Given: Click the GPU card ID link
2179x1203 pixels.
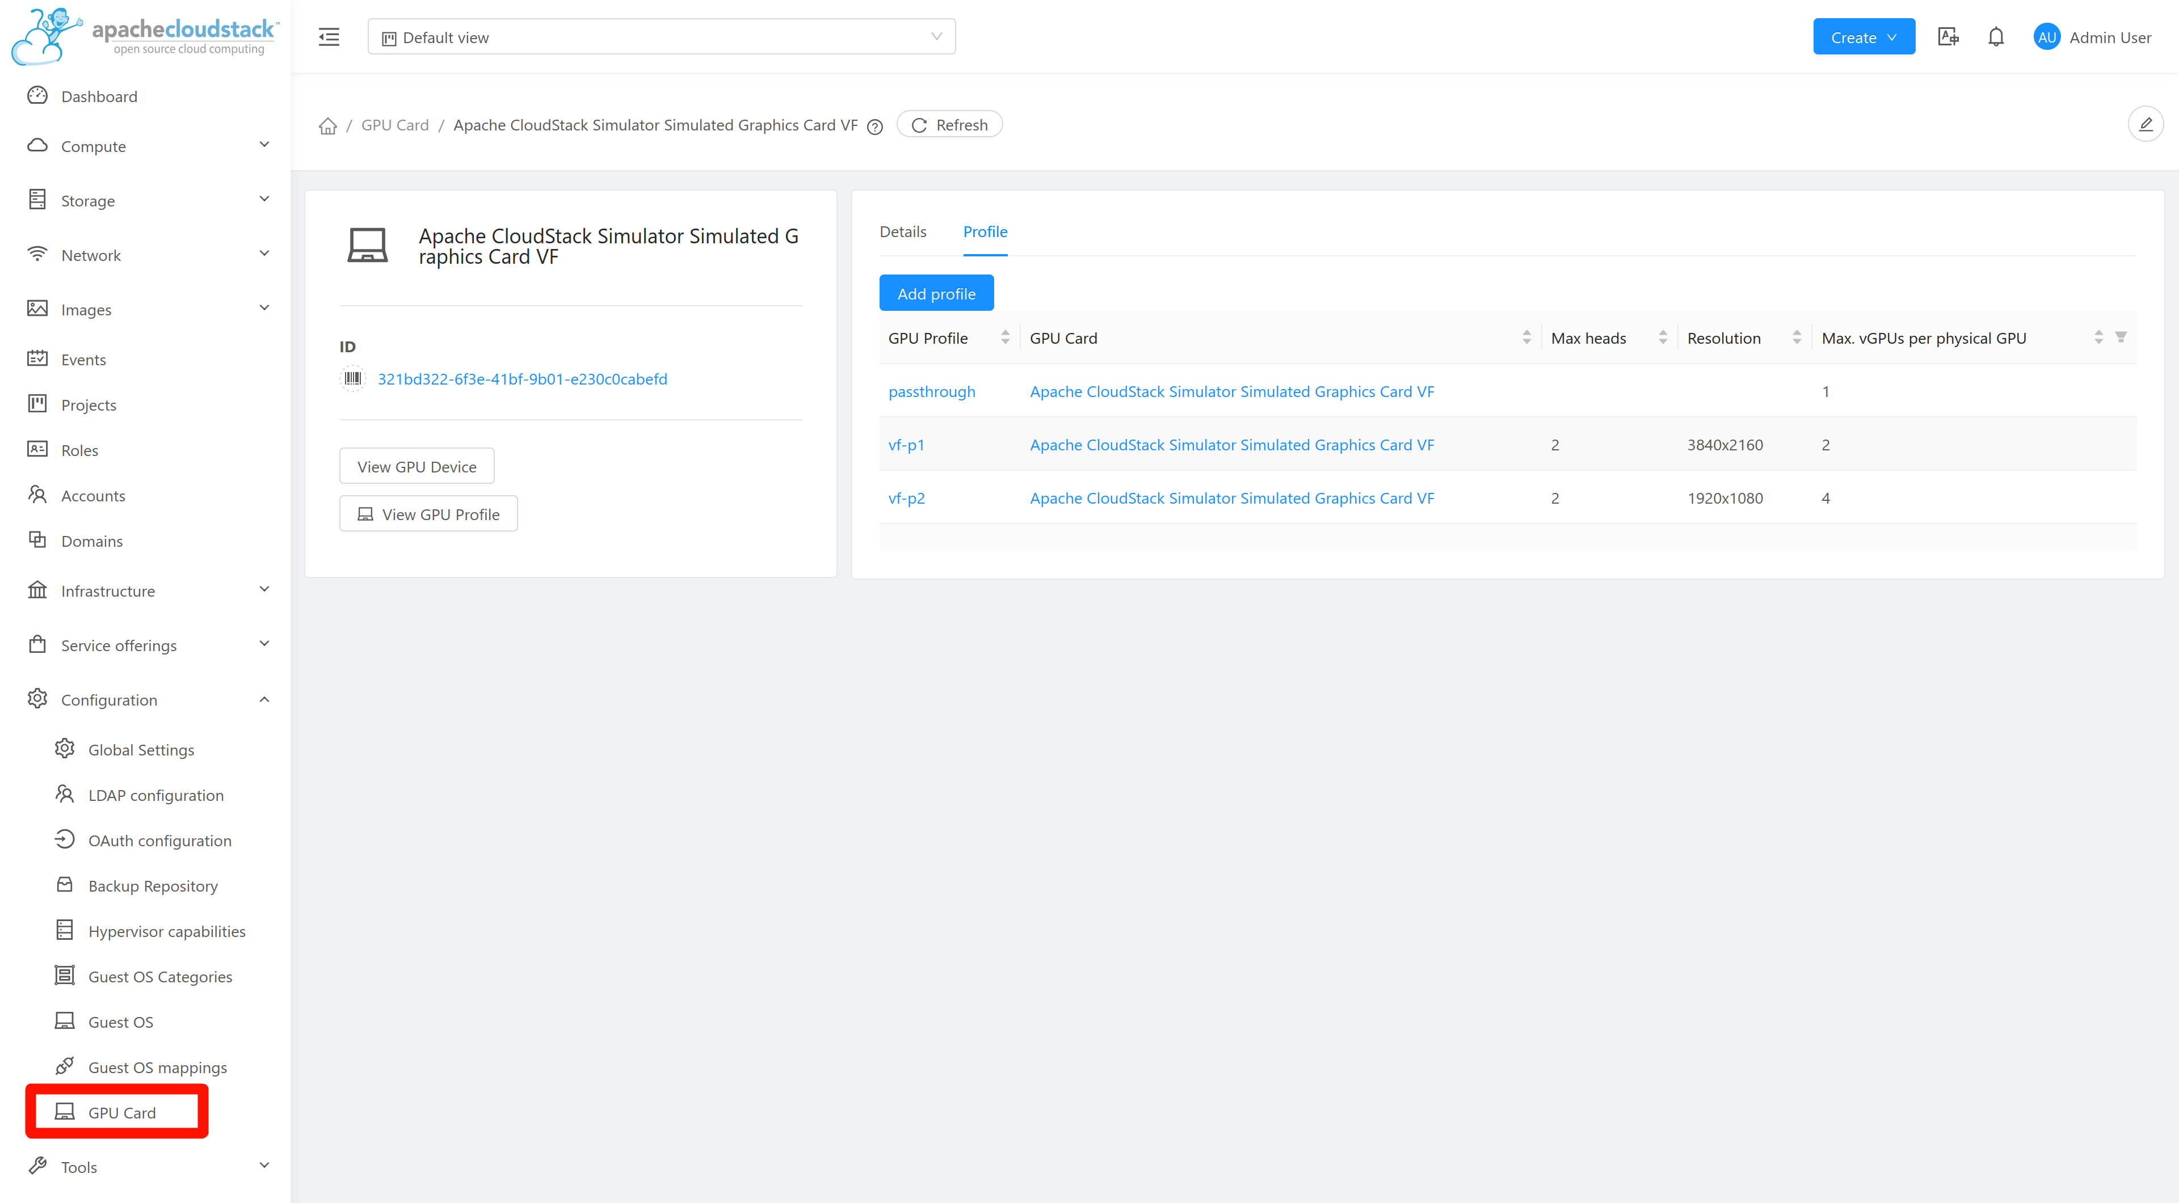Looking at the screenshot, I should (x=522, y=379).
